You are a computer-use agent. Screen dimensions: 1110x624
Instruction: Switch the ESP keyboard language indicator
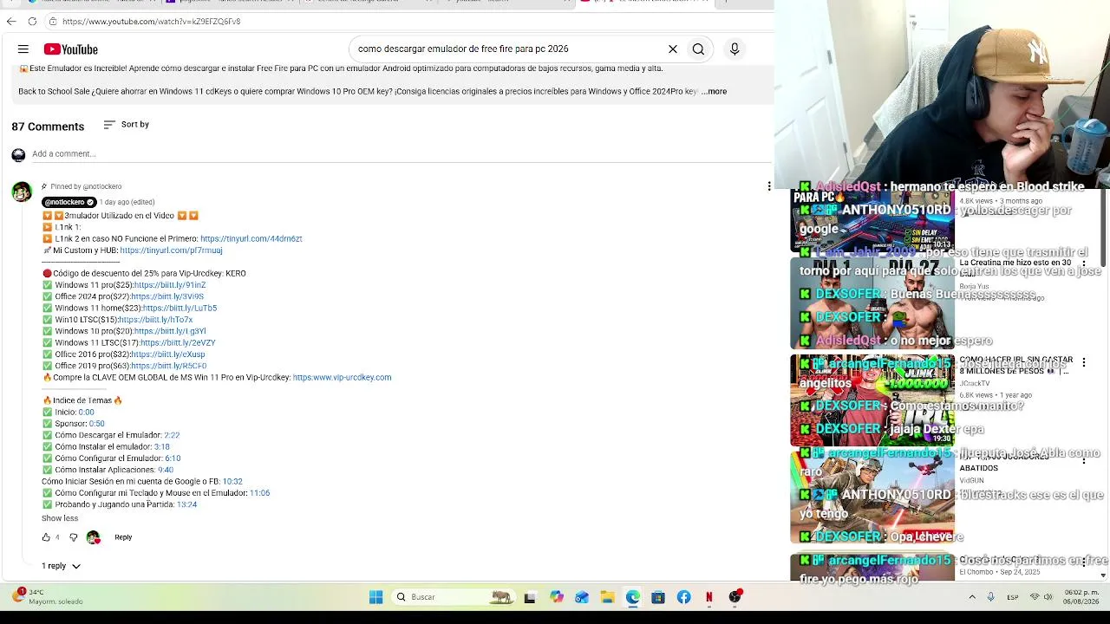(1013, 597)
